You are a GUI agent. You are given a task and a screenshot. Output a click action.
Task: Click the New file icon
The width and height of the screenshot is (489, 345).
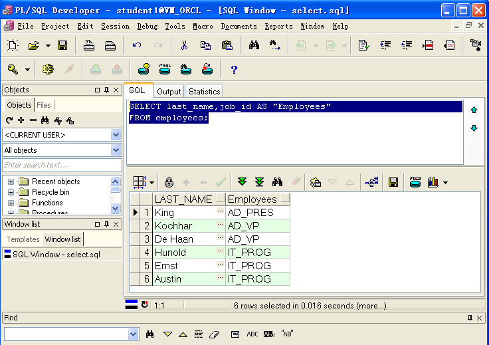[x=13, y=46]
